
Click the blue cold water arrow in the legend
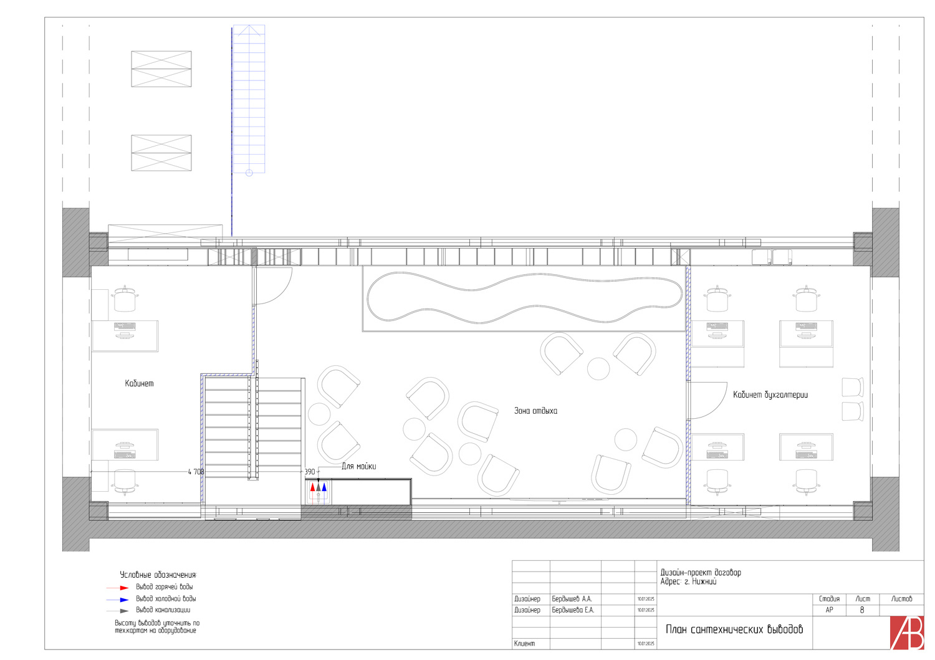coord(124,600)
